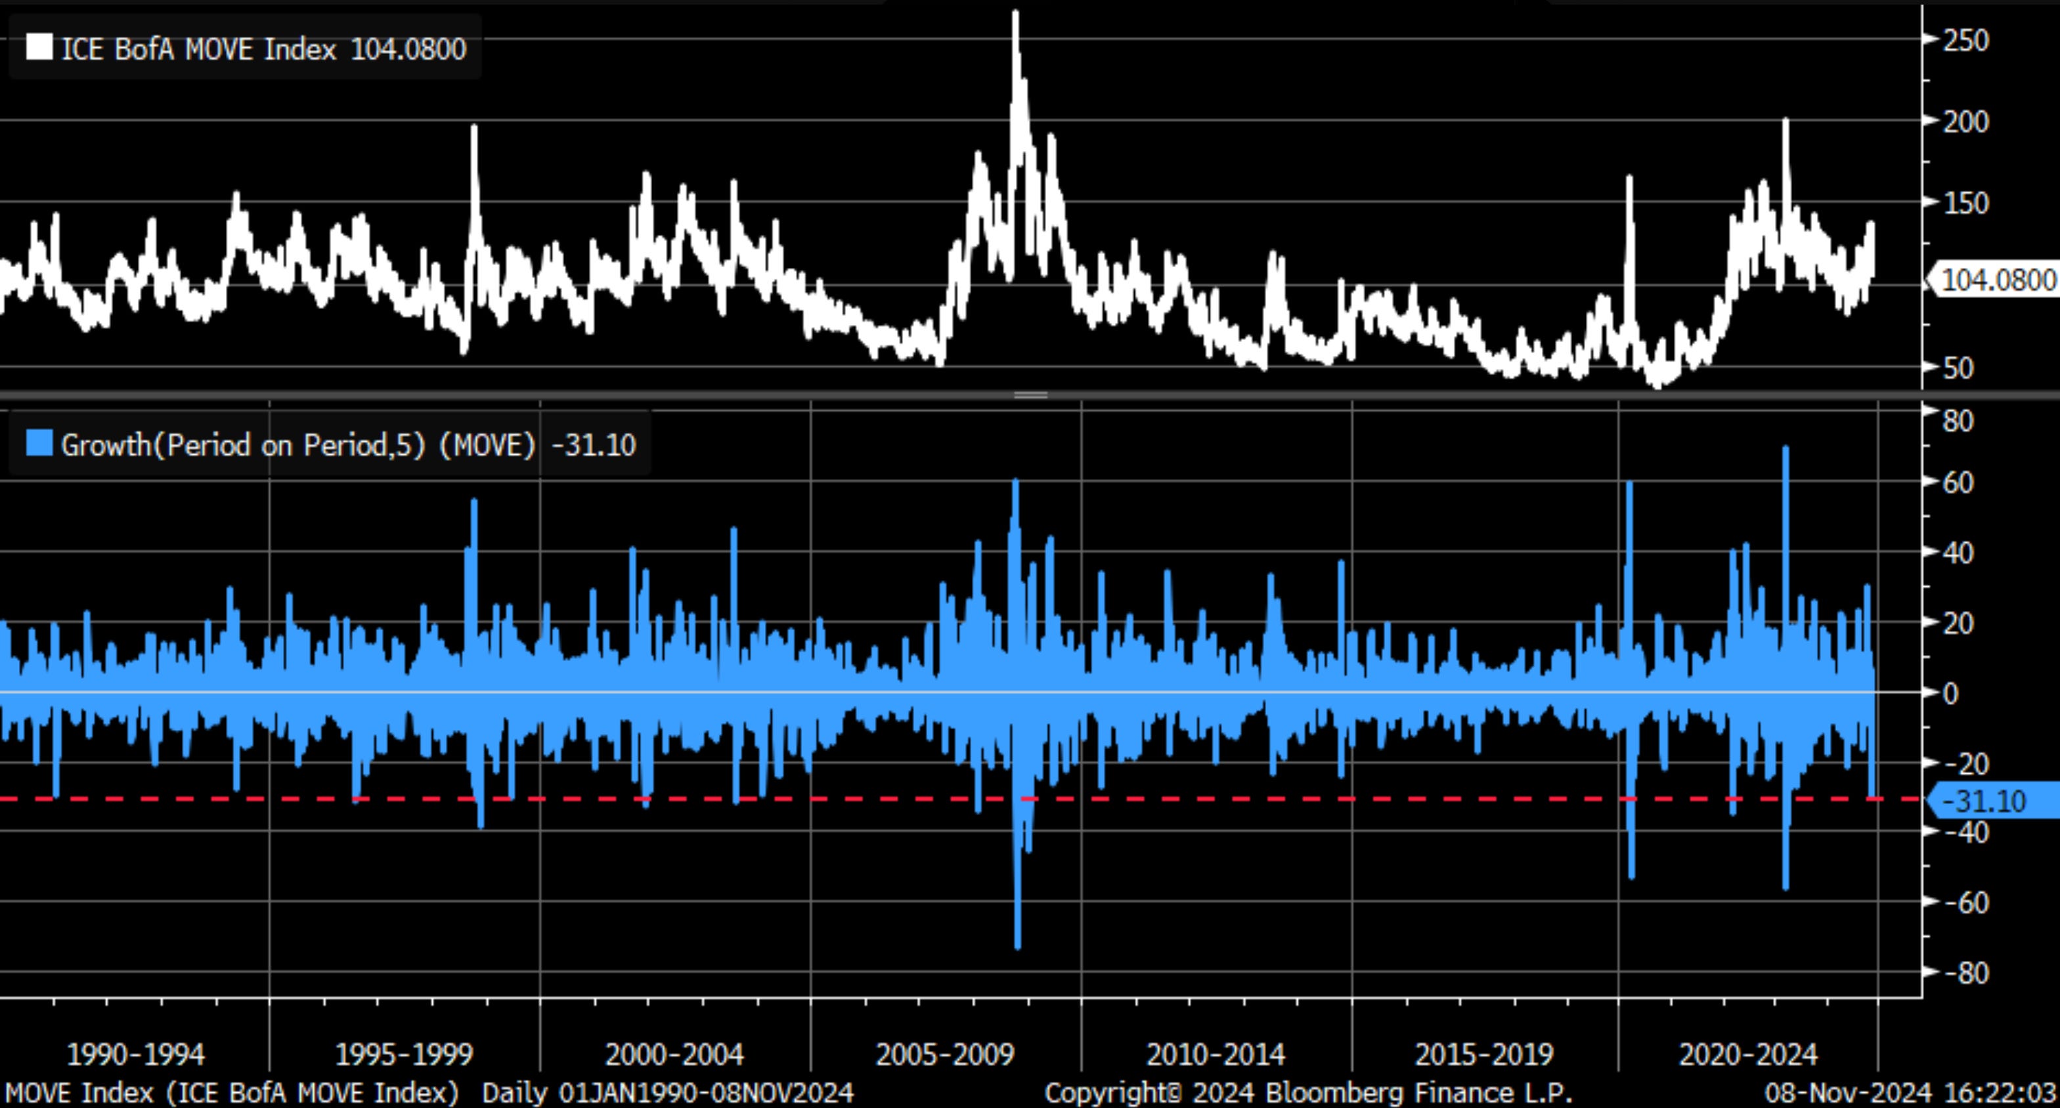Select the ICE BofA MOVE Index legend label
This screenshot has width=2060, height=1108.
pyautogui.click(x=198, y=50)
